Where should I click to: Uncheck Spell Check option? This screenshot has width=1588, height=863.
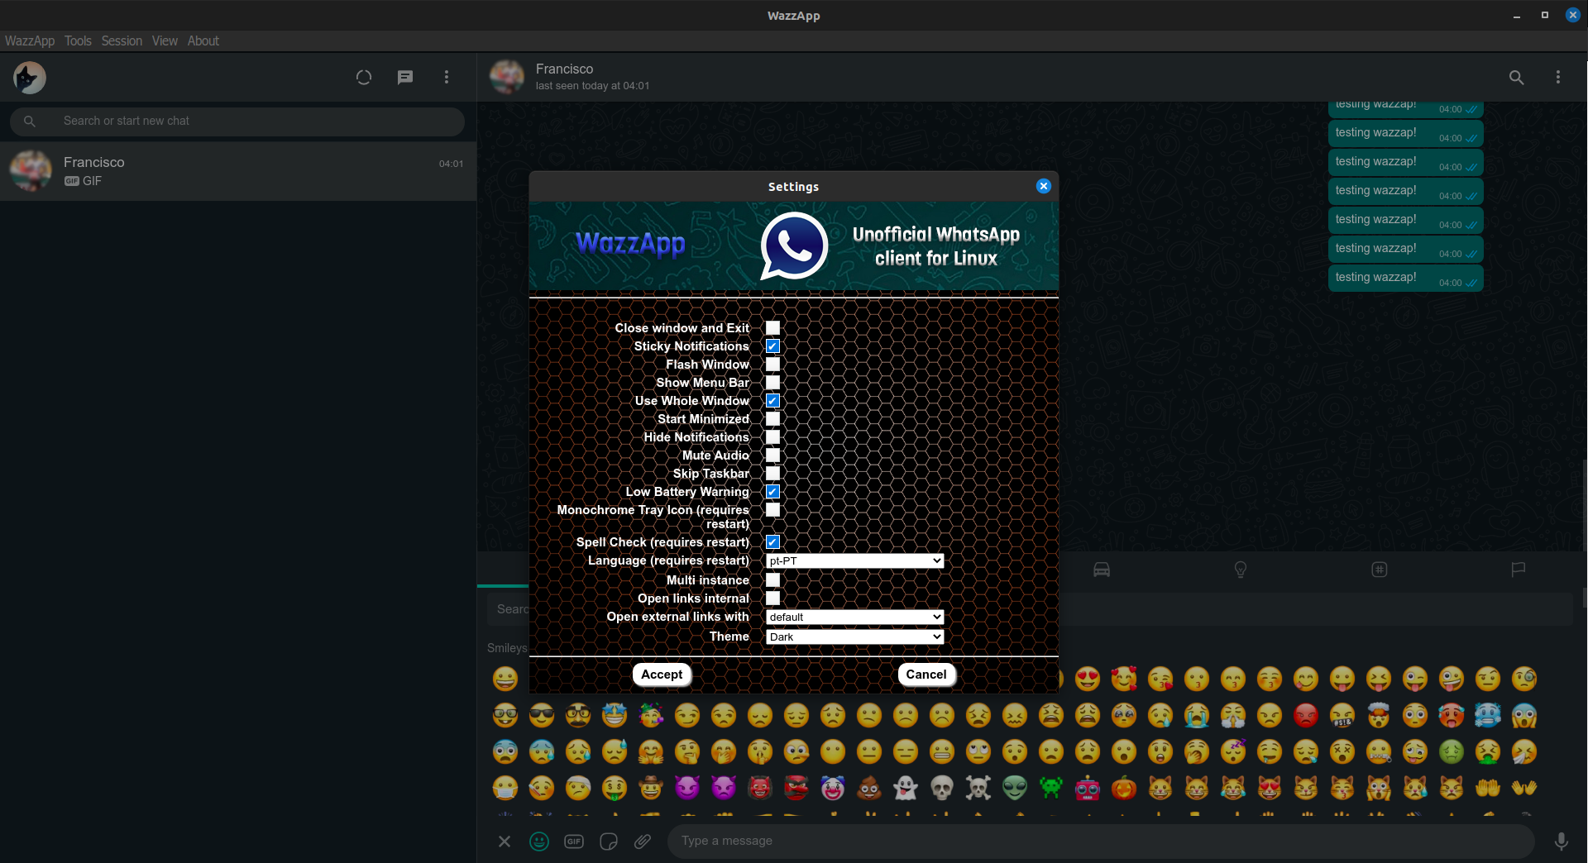click(x=772, y=542)
